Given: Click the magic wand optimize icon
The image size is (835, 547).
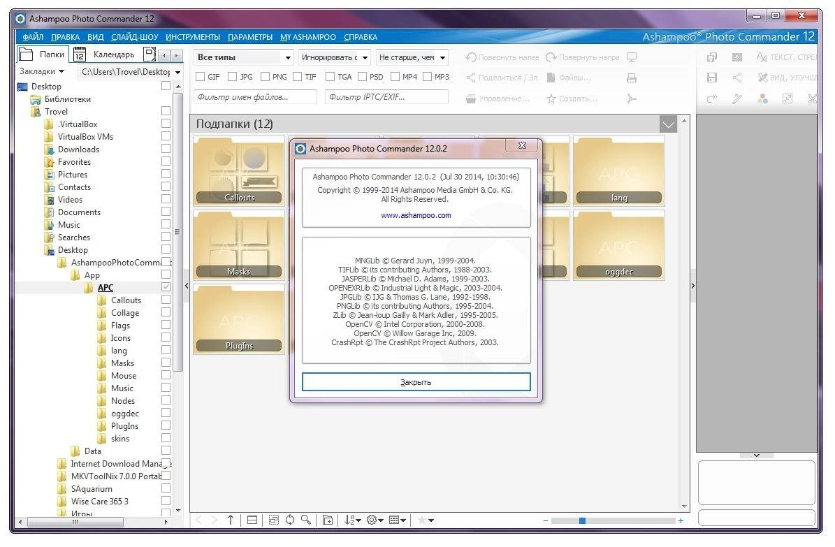Looking at the screenshot, I should (737, 99).
